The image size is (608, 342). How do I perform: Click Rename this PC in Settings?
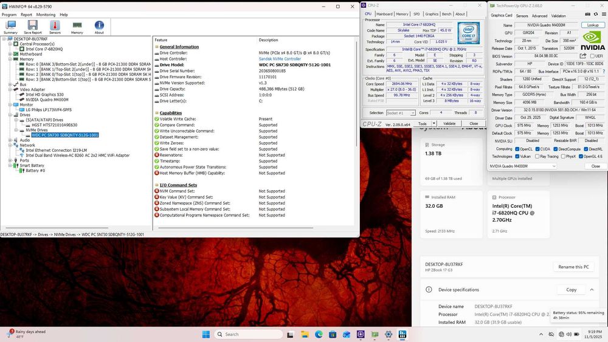click(x=573, y=267)
